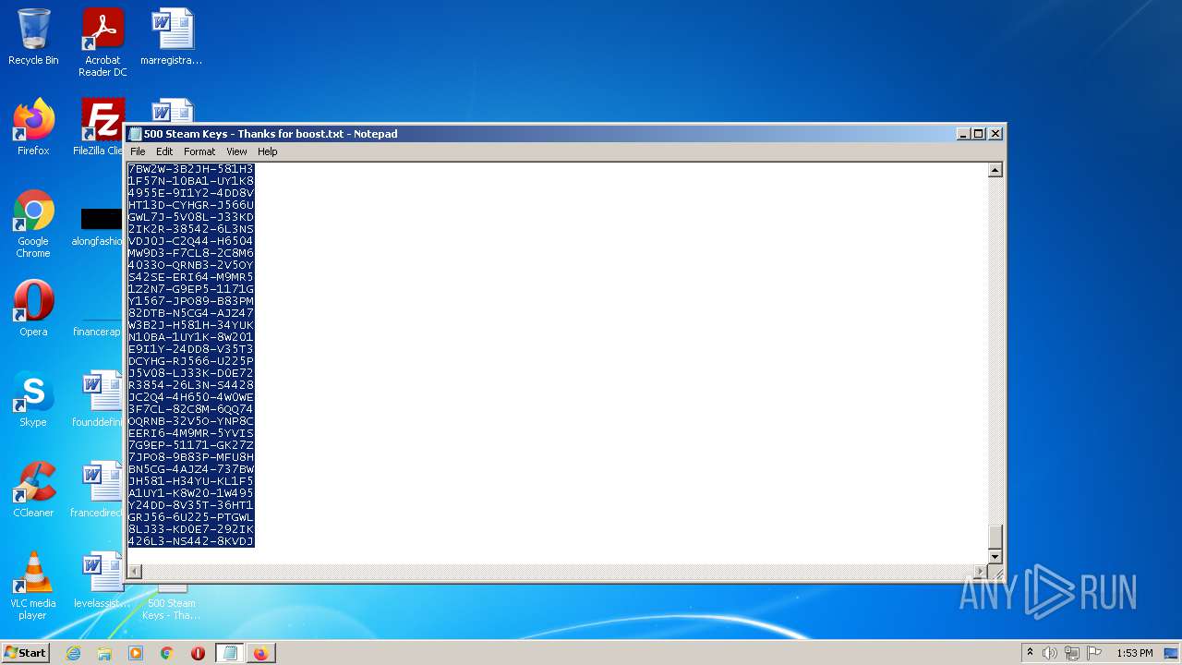This screenshot has height=665, width=1182.
Task: Click the Chrome taskbar icon
Action: click(x=167, y=653)
